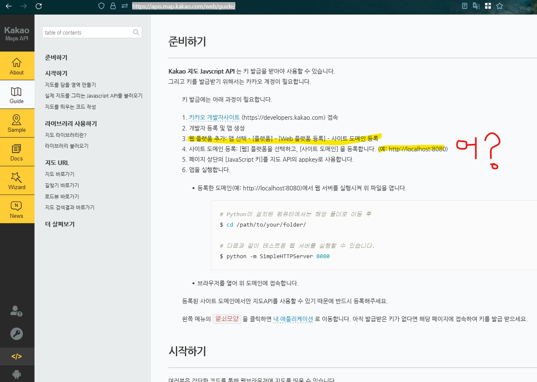Jump to 더 살펴보기 in contents
Viewport: 537px width, 382px height.
(59, 224)
